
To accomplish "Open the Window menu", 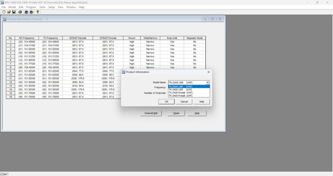I will 71,7.
